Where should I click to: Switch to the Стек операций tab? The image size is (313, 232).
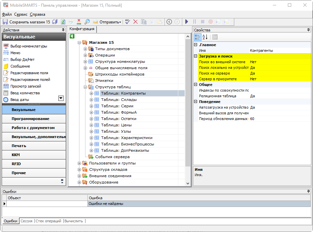tap(48, 221)
